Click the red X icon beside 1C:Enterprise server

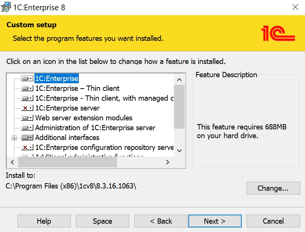pos(27,108)
